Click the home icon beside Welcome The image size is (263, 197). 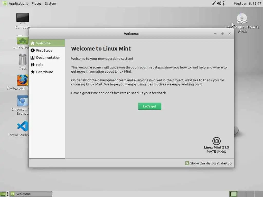click(33, 43)
